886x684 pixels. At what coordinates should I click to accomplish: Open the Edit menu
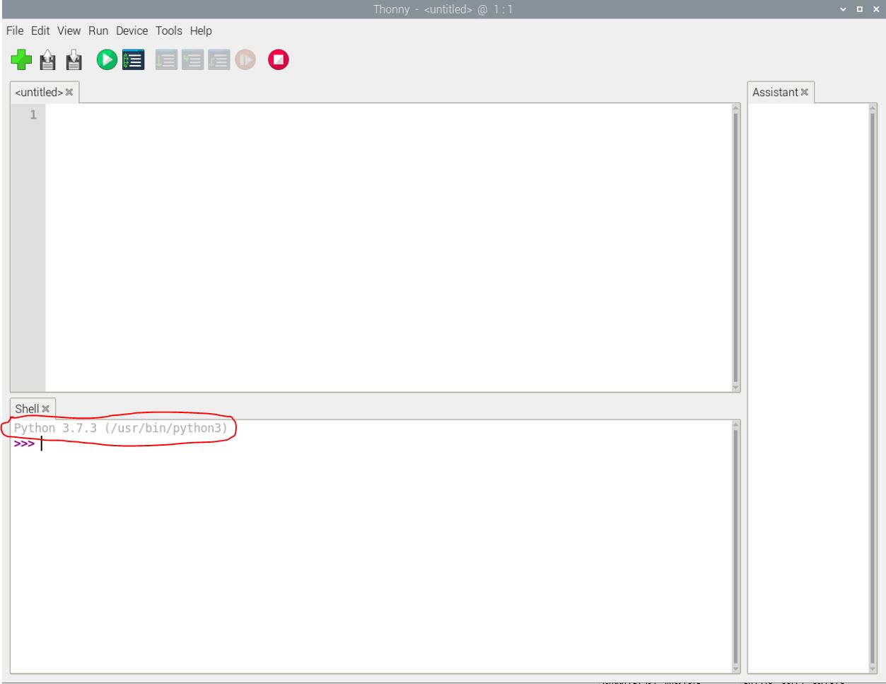(40, 31)
